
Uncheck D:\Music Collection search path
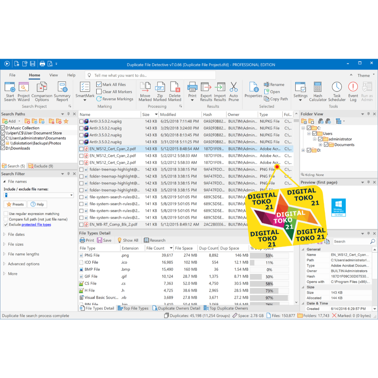[x=3, y=128]
